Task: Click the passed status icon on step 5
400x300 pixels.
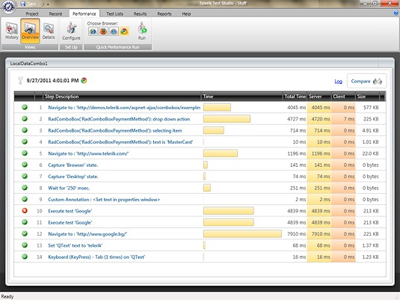Action: pyautogui.click(x=25, y=153)
